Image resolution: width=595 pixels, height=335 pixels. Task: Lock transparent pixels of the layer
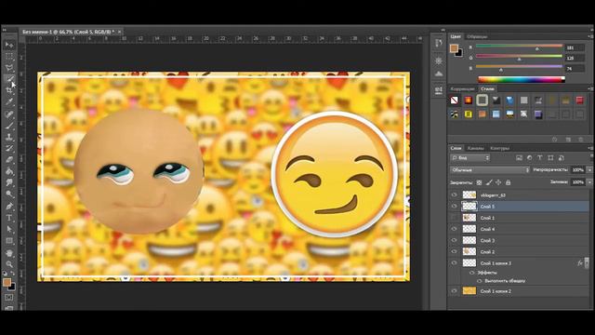(x=480, y=182)
